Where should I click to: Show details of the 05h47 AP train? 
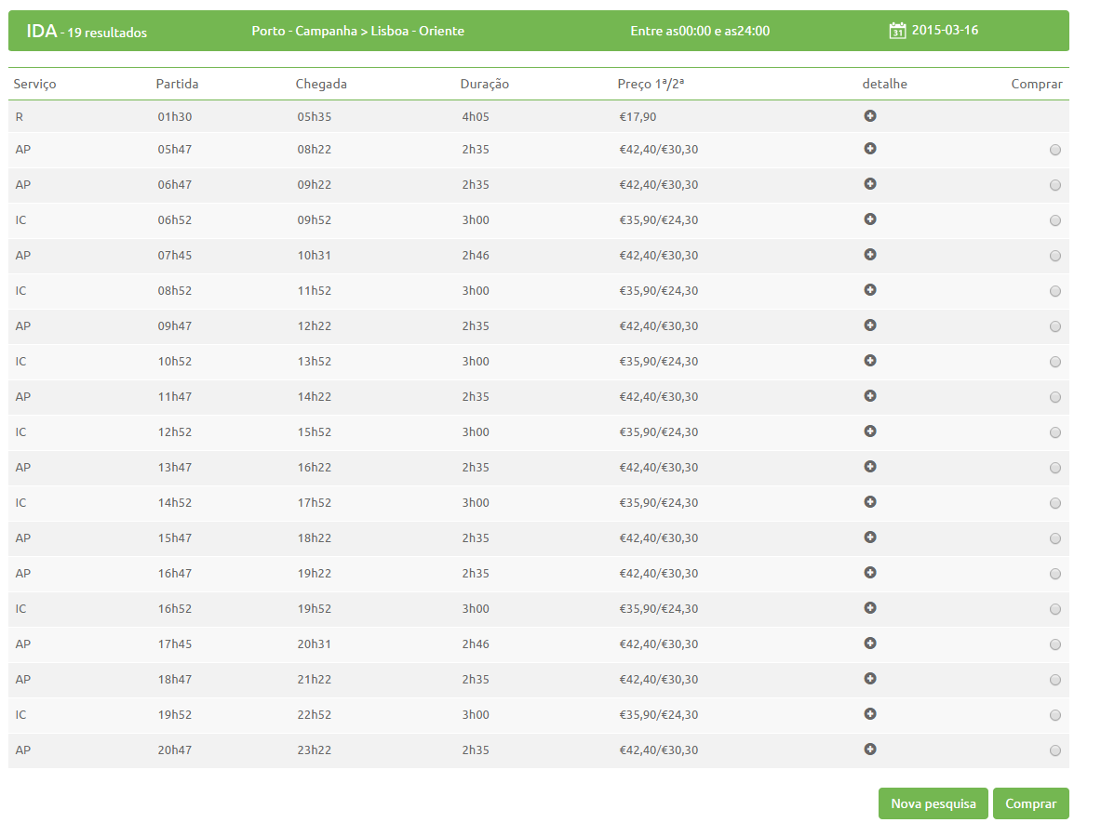click(x=870, y=148)
